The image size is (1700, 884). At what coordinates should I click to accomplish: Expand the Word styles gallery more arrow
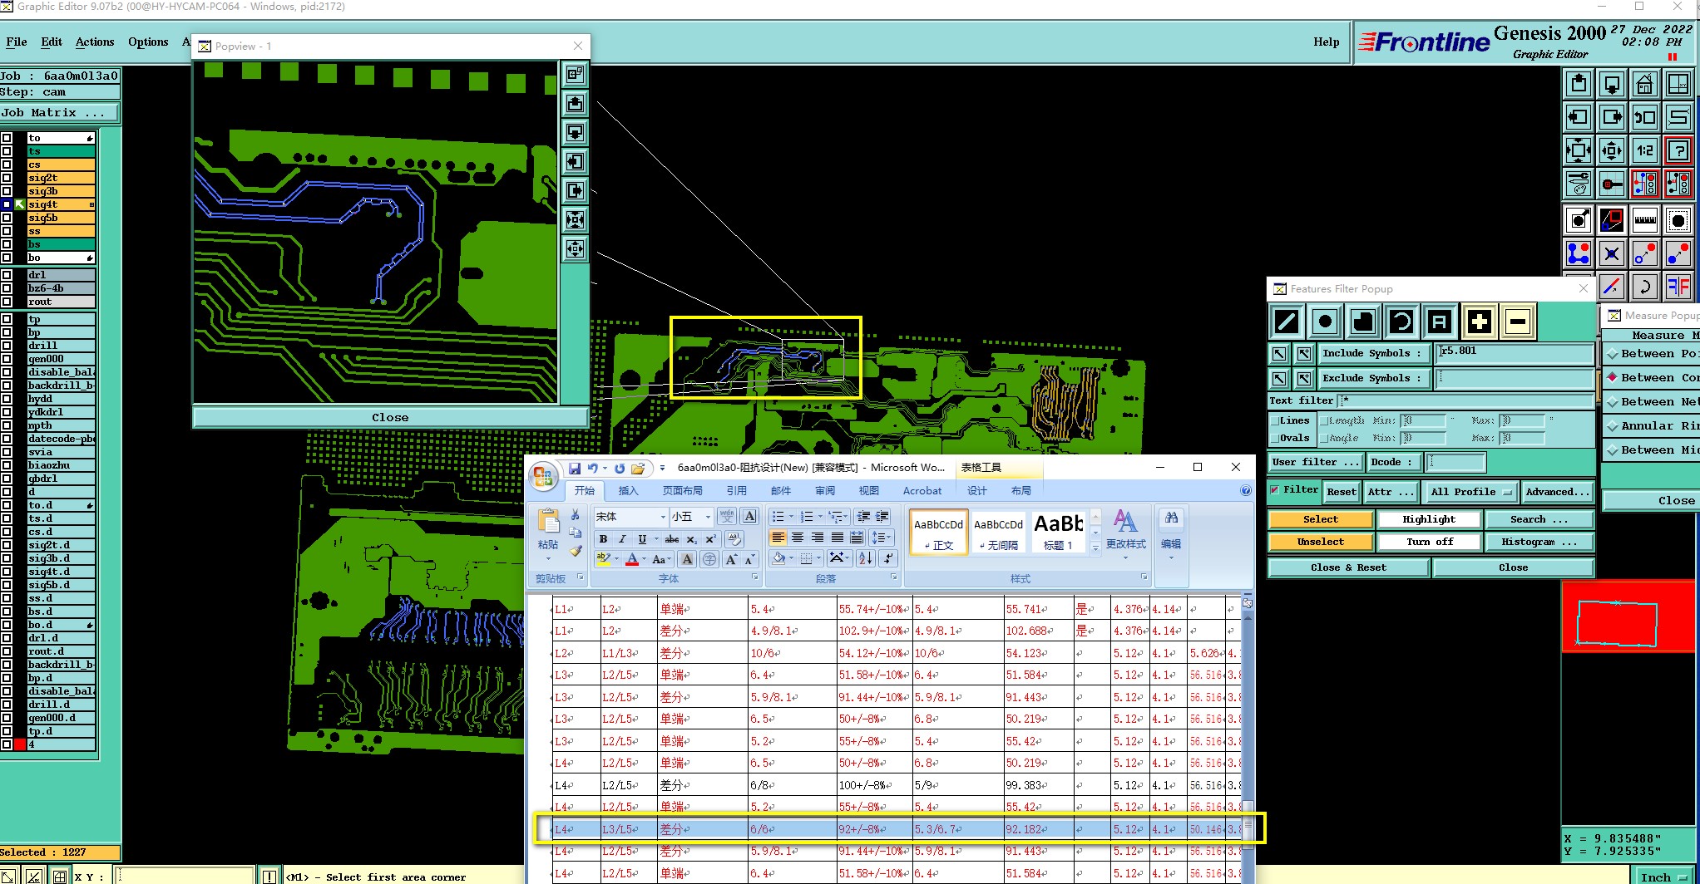pos(1095,548)
